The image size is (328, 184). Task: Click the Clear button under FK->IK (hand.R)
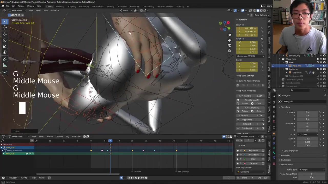click(x=259, y=103)
